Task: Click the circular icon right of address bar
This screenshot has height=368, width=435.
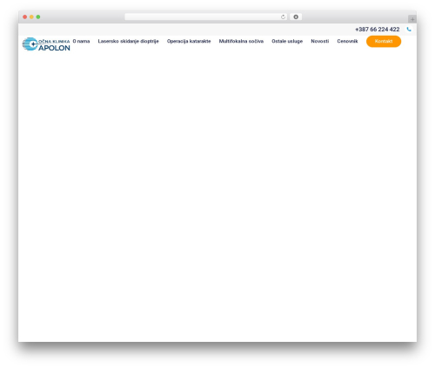Action: coord(296,17)
